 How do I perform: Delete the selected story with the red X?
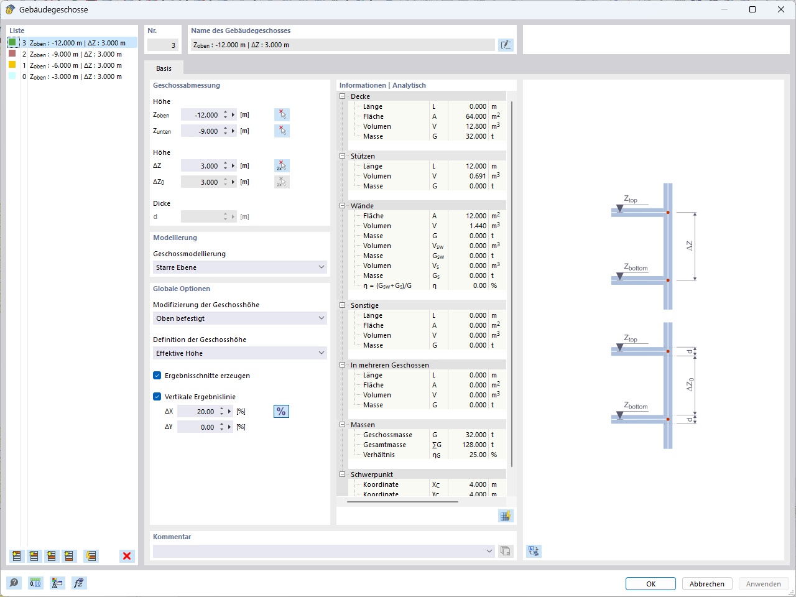(x=127, y=556)
